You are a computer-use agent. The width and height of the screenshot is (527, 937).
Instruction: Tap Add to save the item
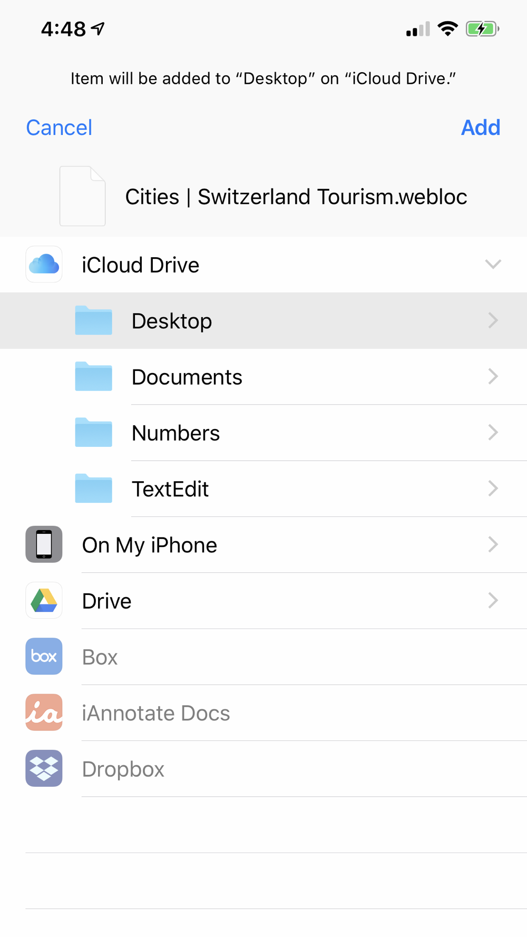(x=481, y=128)
